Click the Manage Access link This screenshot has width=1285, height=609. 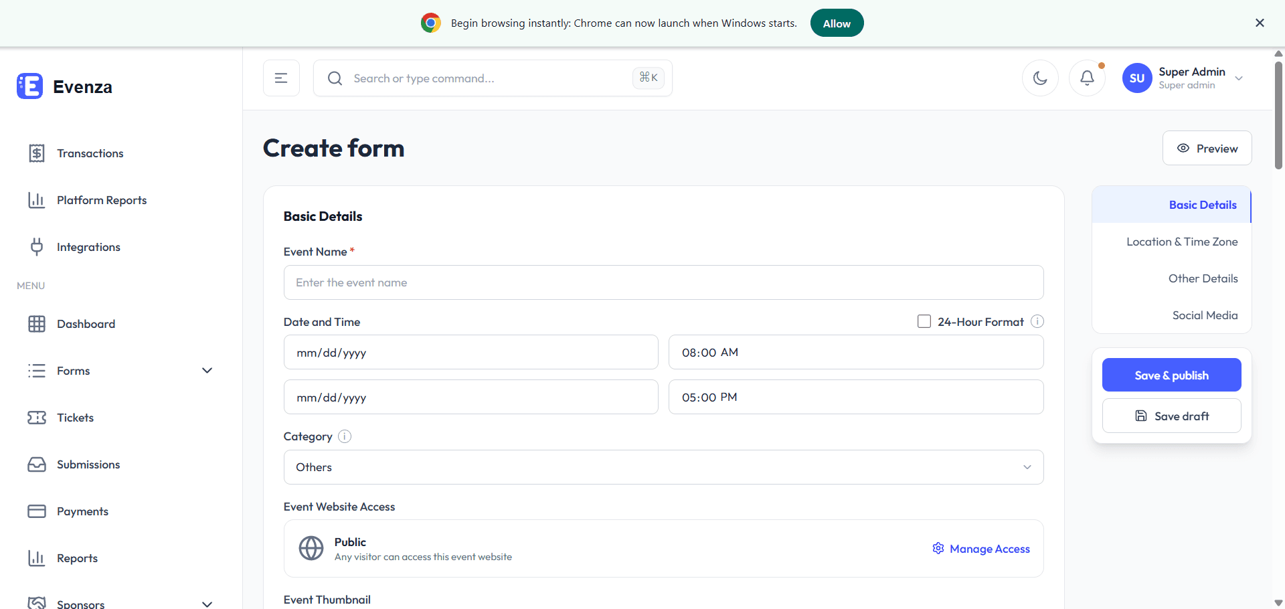pos(981,549)
